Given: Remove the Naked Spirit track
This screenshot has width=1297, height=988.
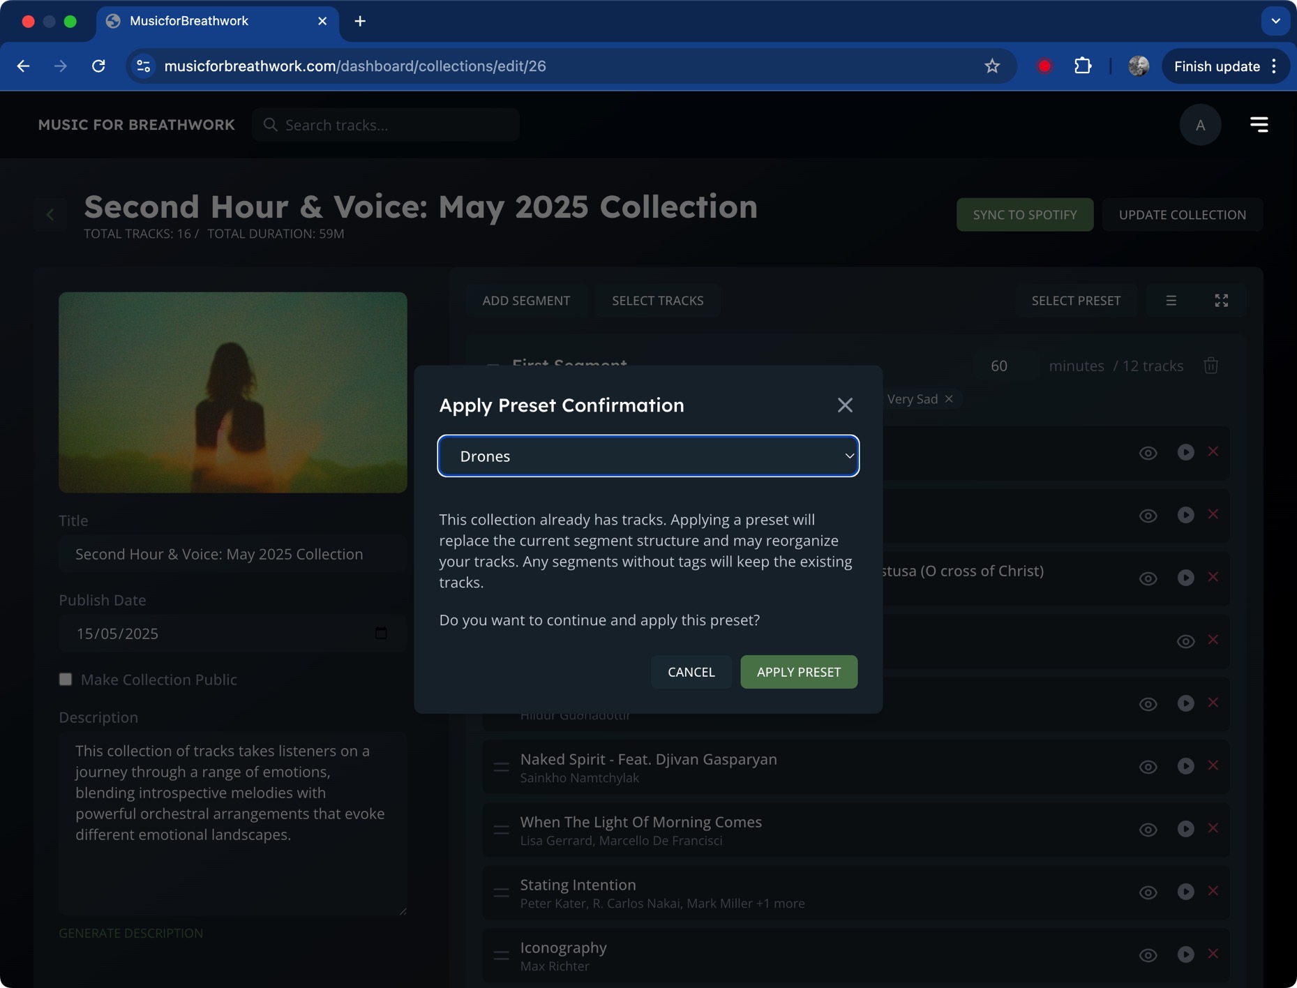Looking at the screenshot, I should pyautogui.click(x=1213, y=765).
